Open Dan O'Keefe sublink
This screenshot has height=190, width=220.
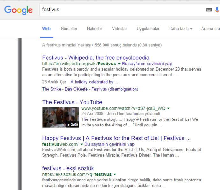click(76, 89)
